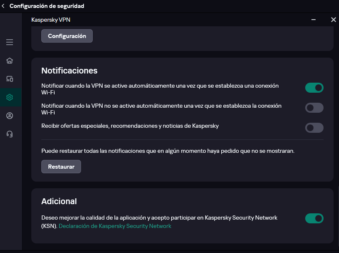Click the Notificaciones section heading
Image resolution: width=339 pixels, height=253 pixels.
(x=69, y=70)
